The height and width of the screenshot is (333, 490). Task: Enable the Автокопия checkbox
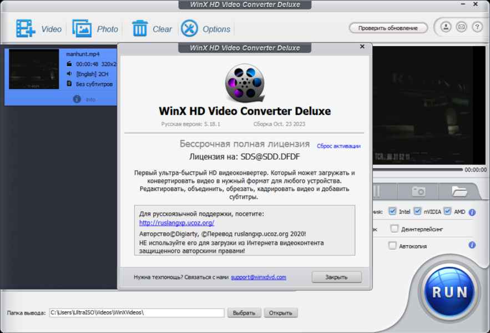(392, 246)
